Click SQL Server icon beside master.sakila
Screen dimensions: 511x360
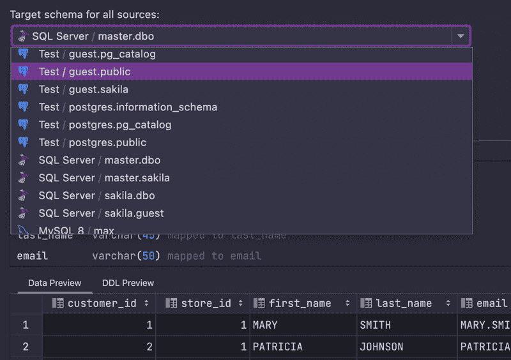tap(23, 177)
